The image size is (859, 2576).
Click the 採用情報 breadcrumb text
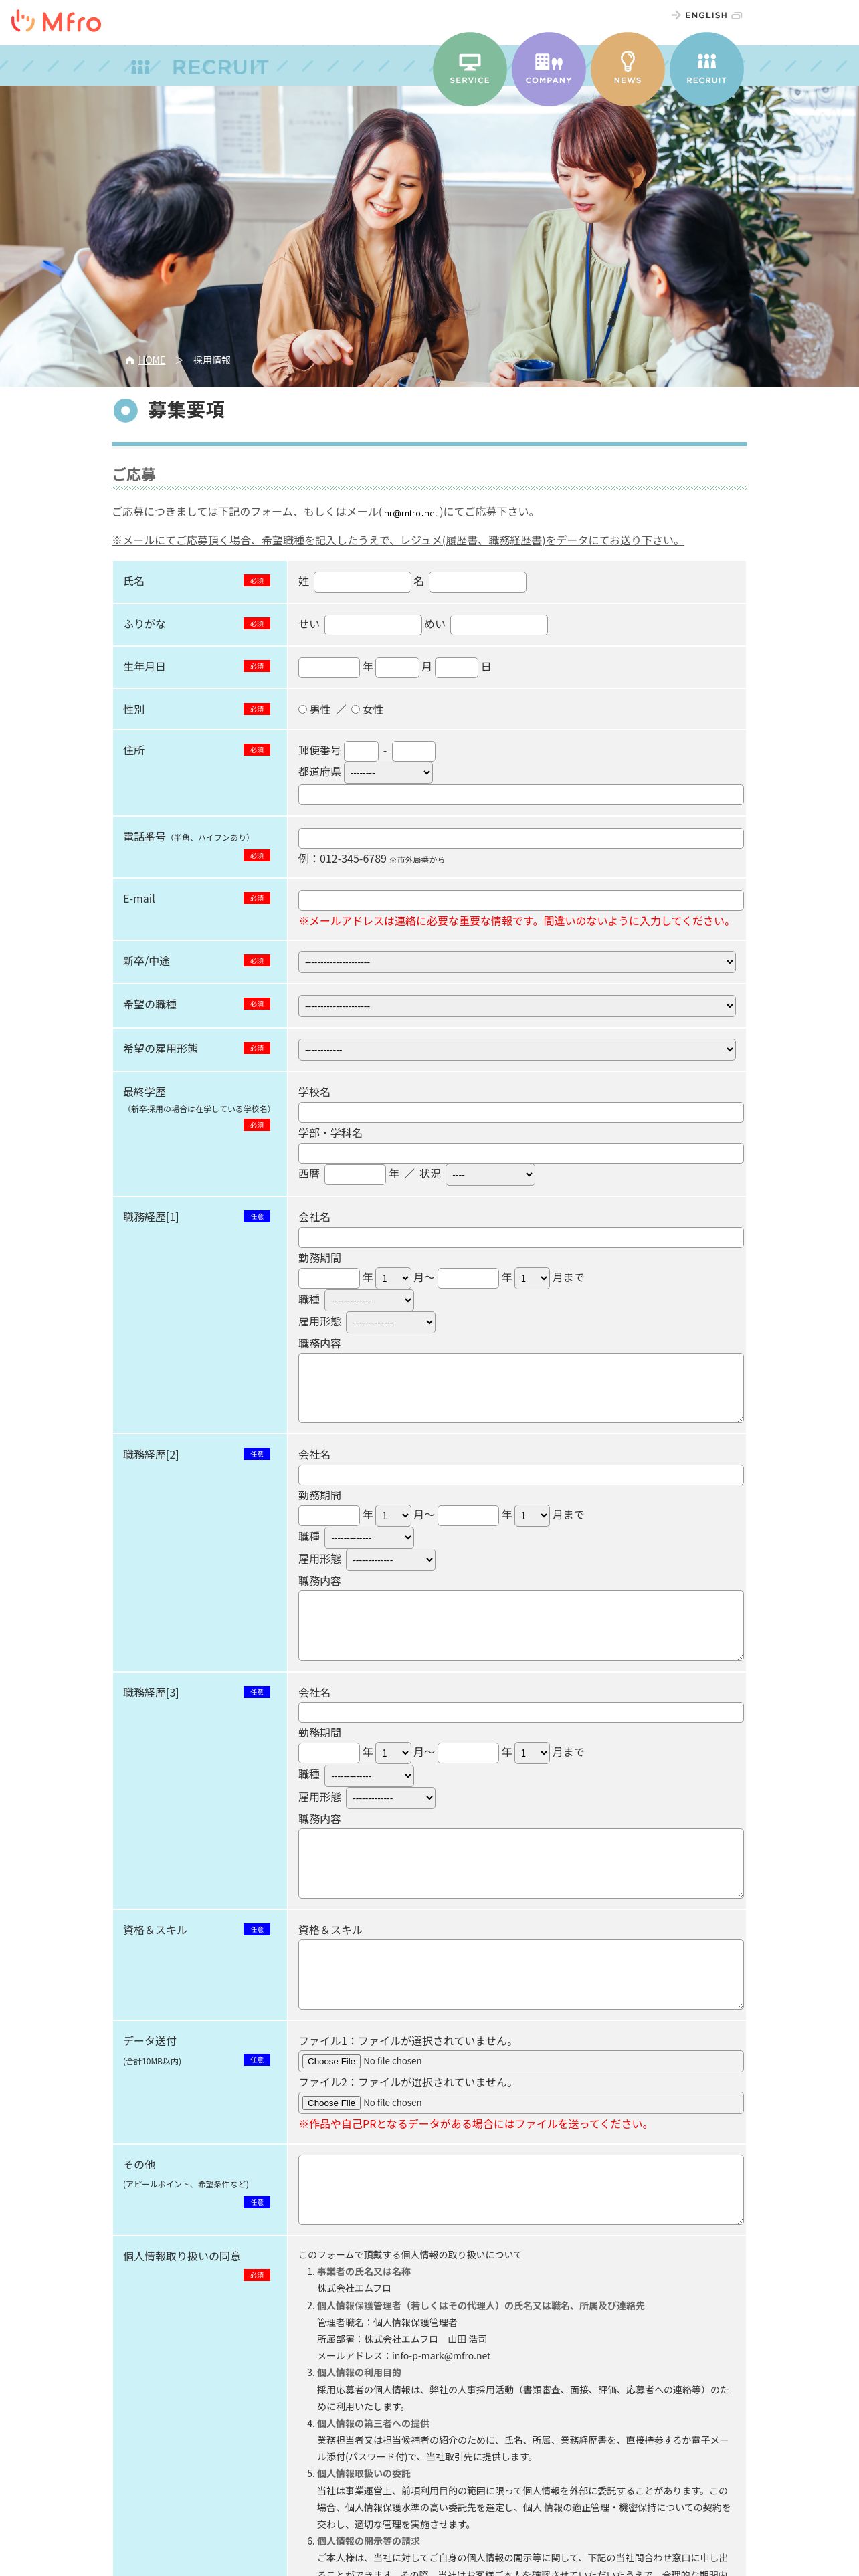(x=212, y=360)
